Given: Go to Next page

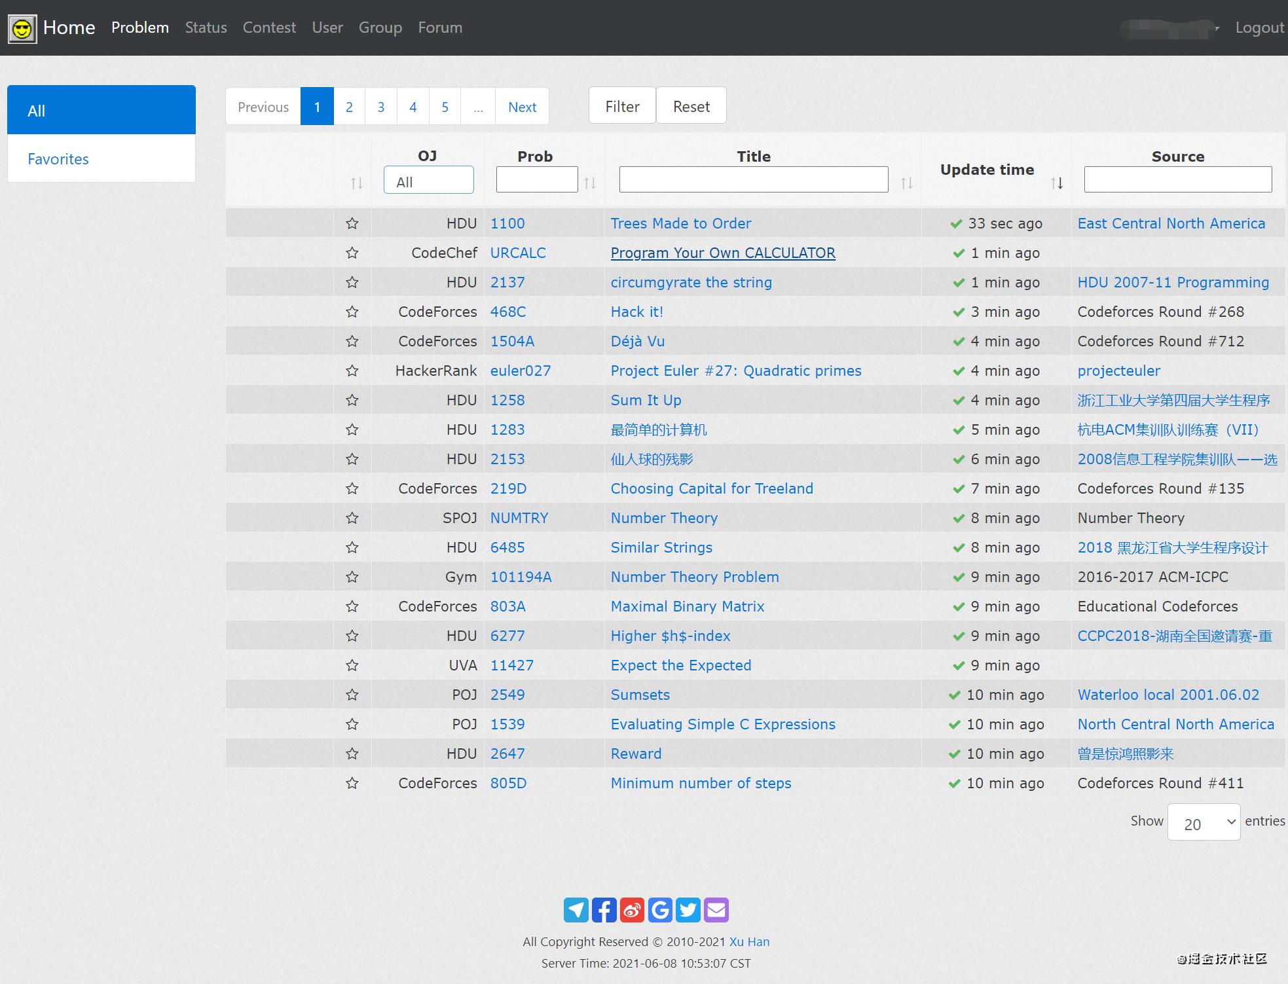Looking at the screenshot, I should [x=522, y=107].
